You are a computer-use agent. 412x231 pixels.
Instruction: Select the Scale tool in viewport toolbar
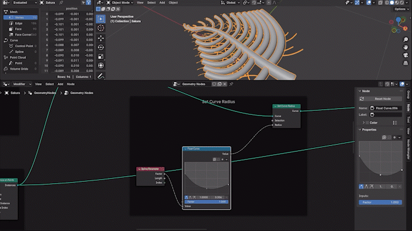101,55
